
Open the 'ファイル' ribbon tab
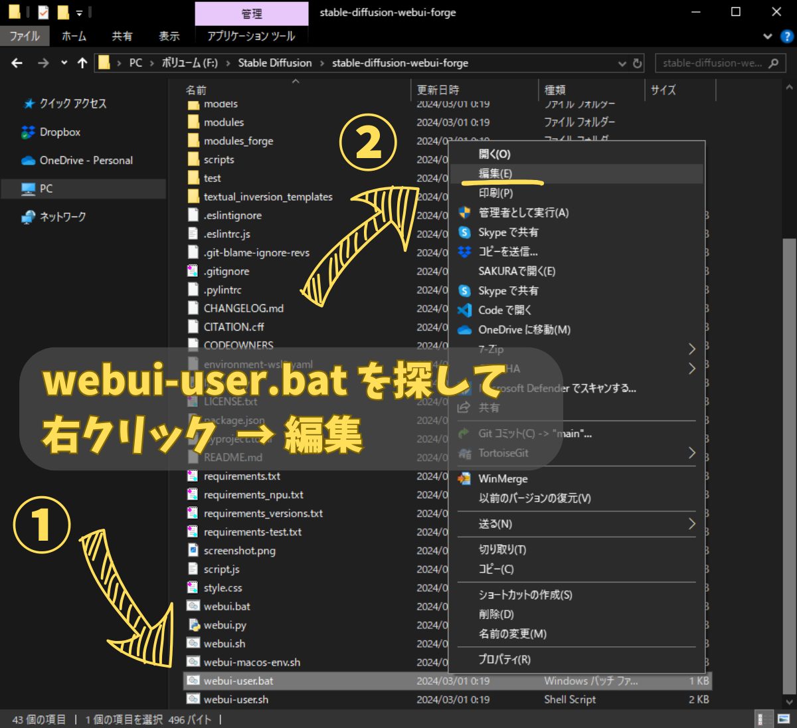pyautogui.click(x=25, y=36)
